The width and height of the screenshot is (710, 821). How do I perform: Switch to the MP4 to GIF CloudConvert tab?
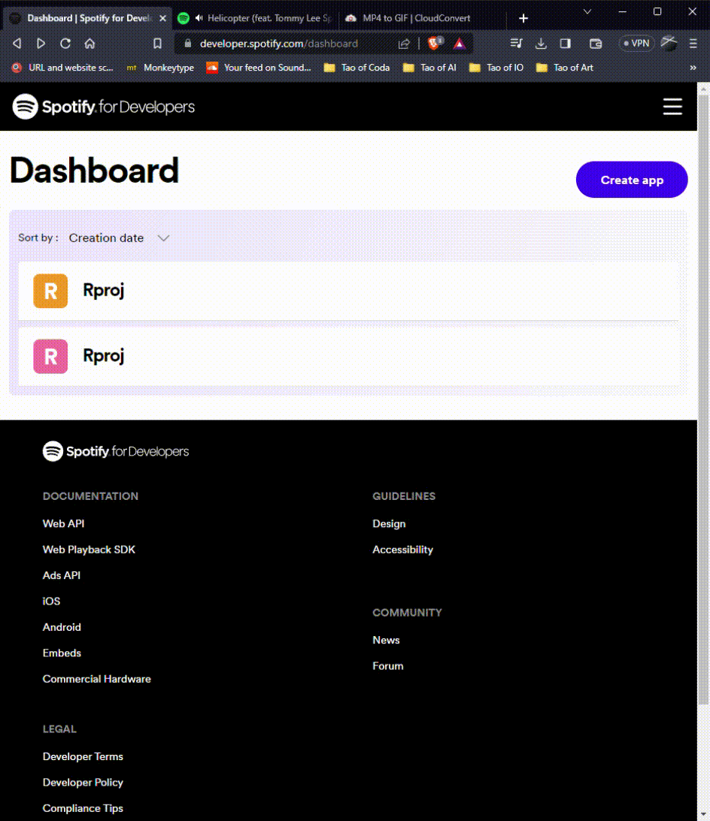(418, 18)
